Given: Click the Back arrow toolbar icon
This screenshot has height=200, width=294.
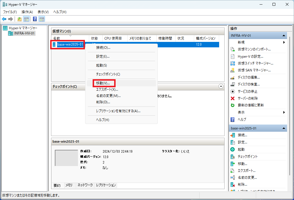Looking at the screenshot, I should [x=4, y=19].
